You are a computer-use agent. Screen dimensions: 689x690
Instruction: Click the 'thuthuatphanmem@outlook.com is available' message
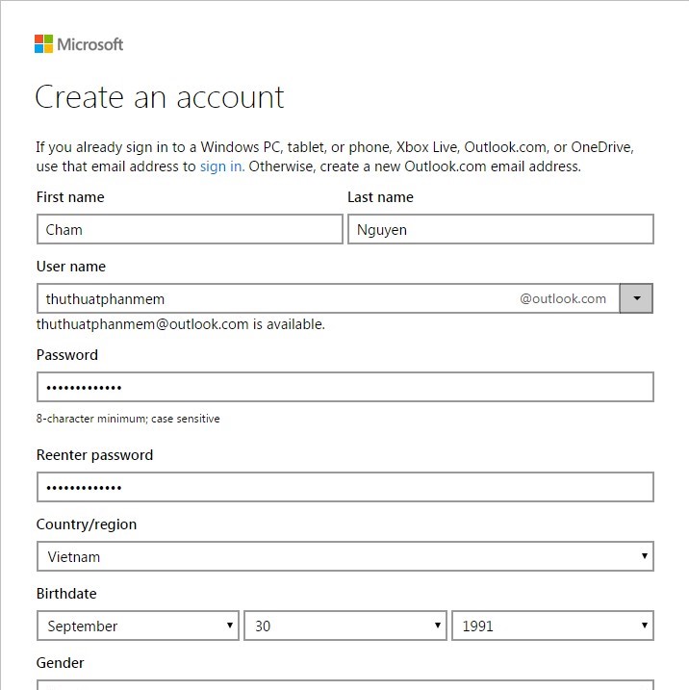tap(180, 324)
